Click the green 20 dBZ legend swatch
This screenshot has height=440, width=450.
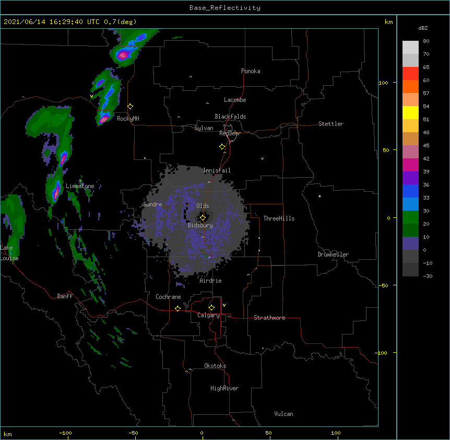coord(410,217)
